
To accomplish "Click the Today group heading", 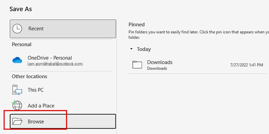I will click(144, 49).
